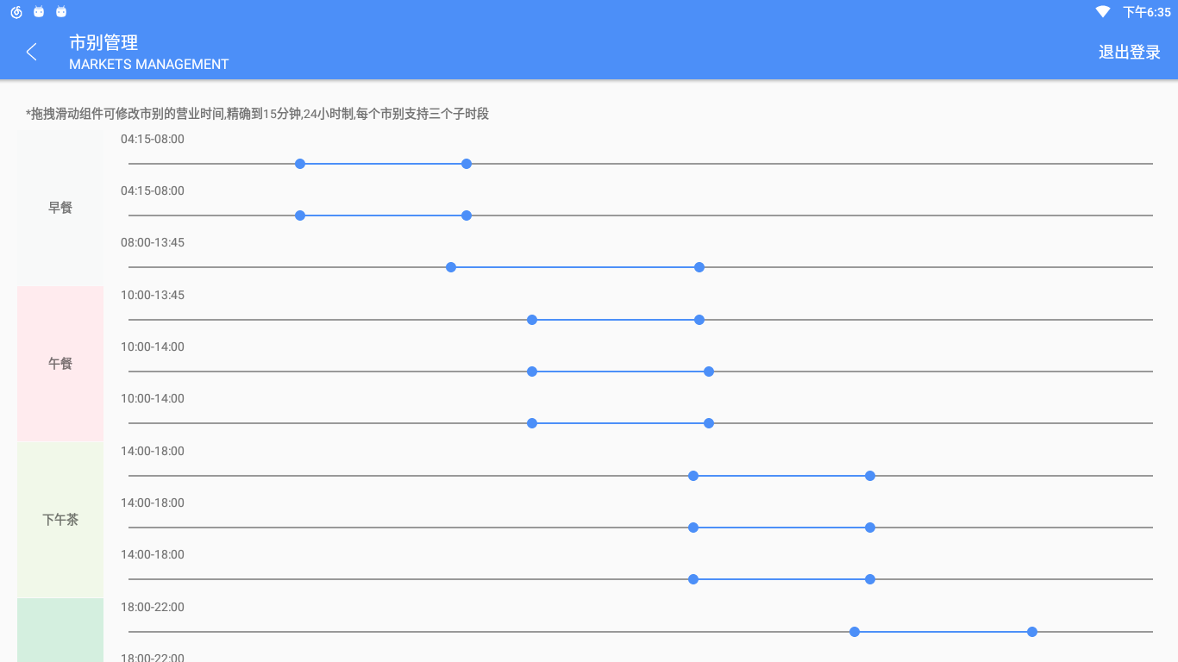Select the 午餐 market category cell

click(x=60, y=364)
